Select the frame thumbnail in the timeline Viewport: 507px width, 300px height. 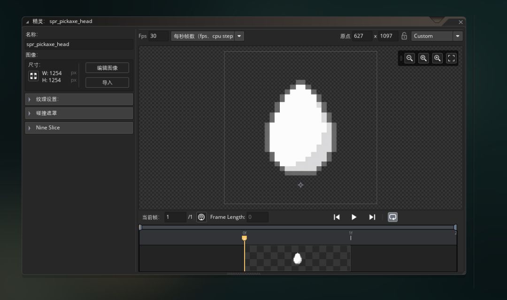[298, 258]
